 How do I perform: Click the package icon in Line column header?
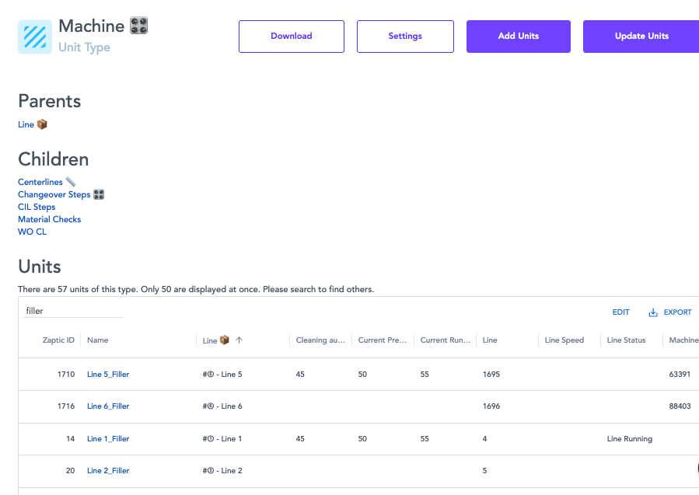[x=225, y=340]
